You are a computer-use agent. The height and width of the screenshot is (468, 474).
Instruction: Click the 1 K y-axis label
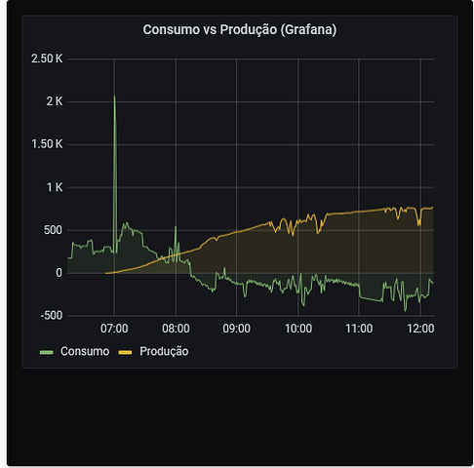[x=55, y=187]
